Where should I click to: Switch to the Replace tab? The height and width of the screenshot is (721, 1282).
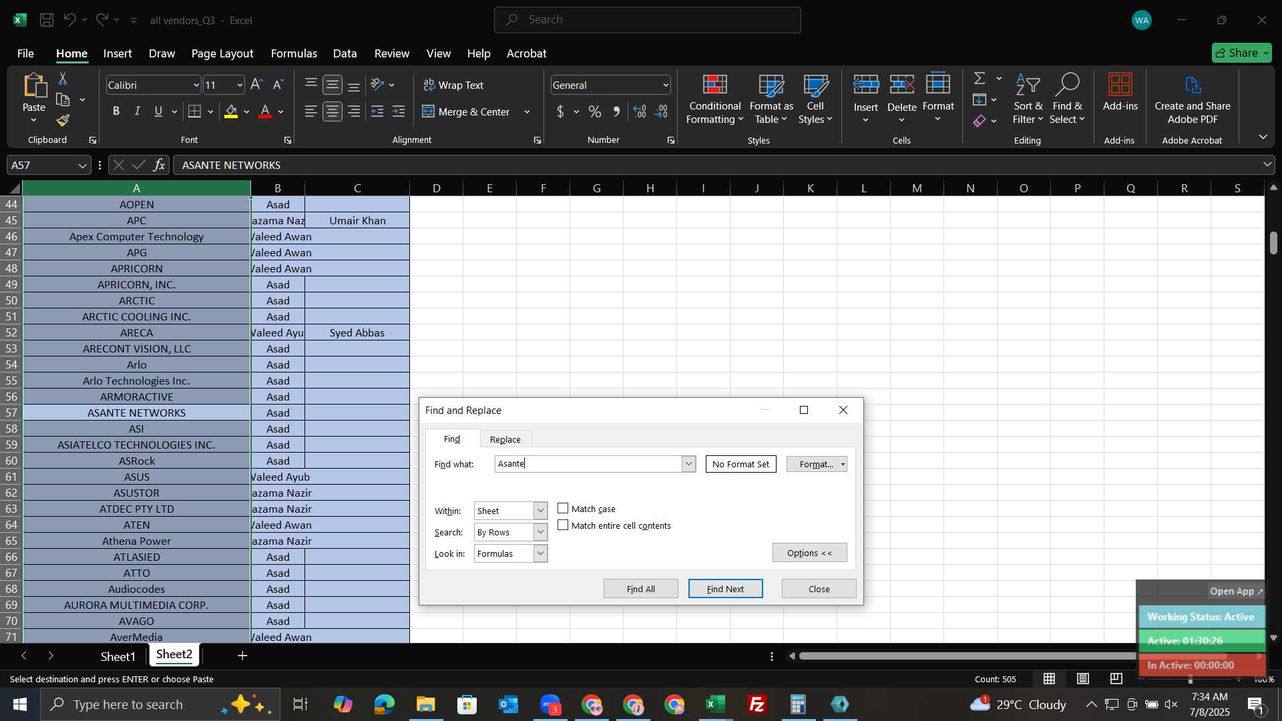tap(505, 439)
